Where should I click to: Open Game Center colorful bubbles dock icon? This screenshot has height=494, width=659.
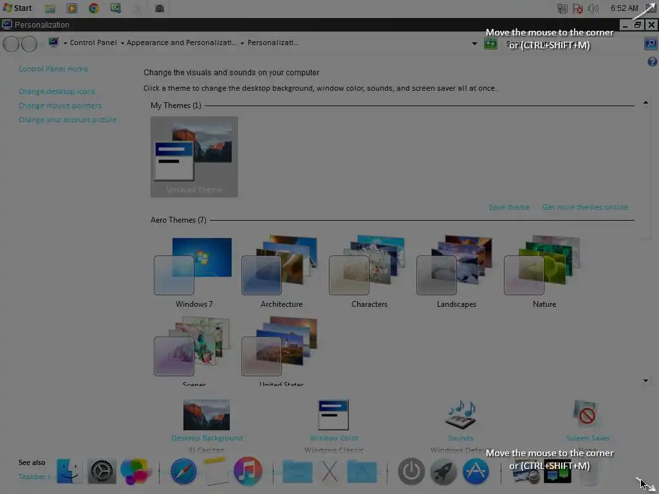tap(135, 471)
